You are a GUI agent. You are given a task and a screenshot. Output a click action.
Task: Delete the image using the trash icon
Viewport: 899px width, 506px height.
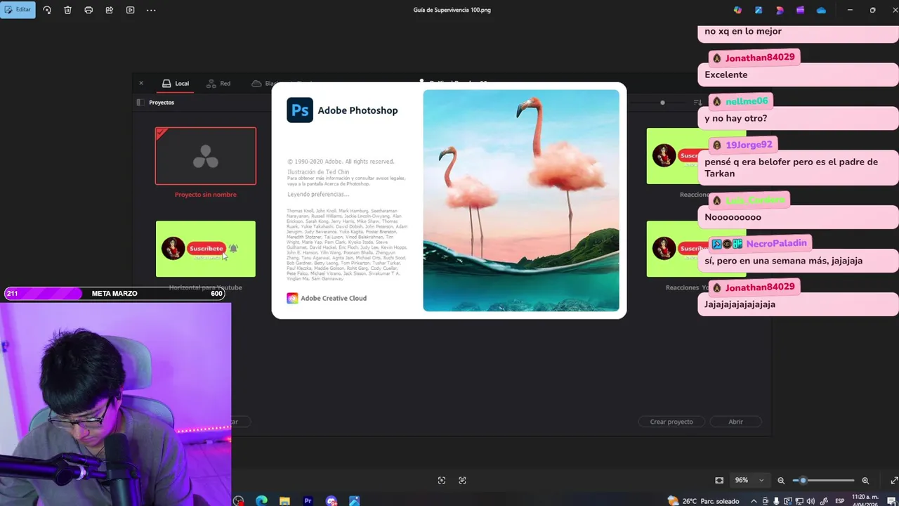point(67,11)
